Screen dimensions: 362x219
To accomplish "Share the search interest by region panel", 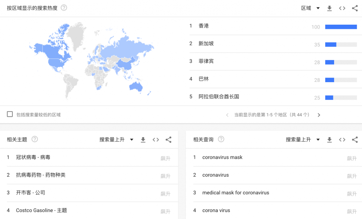I will (355, 8).
